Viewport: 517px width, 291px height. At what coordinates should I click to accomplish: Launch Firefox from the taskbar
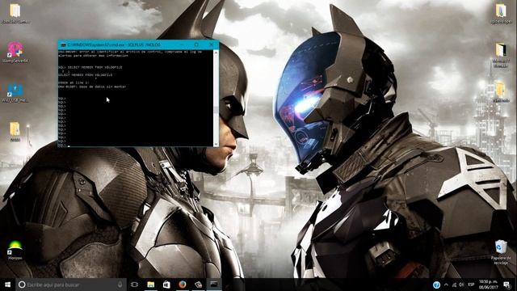click(183, 285)
